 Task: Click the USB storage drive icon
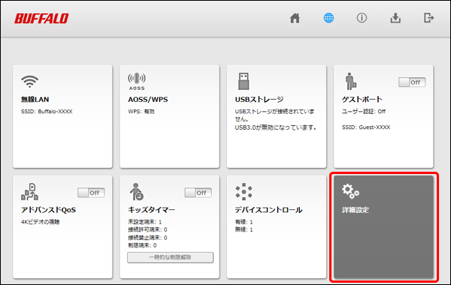(244, 81)
